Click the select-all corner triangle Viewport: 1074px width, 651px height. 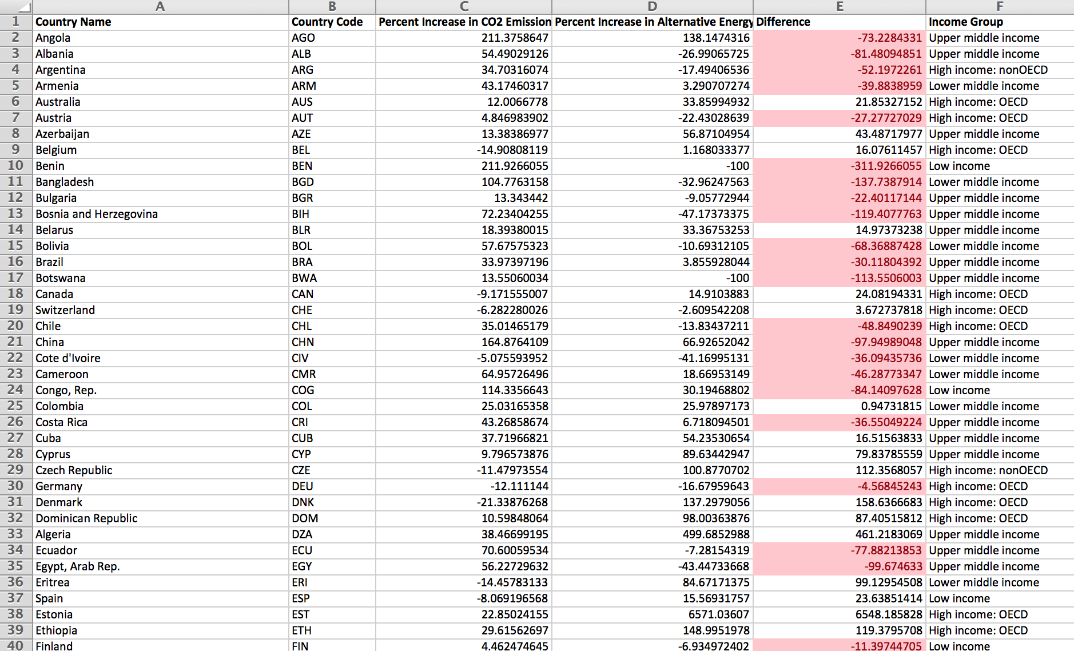[x=23, y=7]
